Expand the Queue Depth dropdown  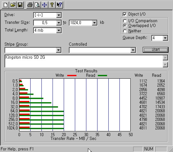[165, 38]
